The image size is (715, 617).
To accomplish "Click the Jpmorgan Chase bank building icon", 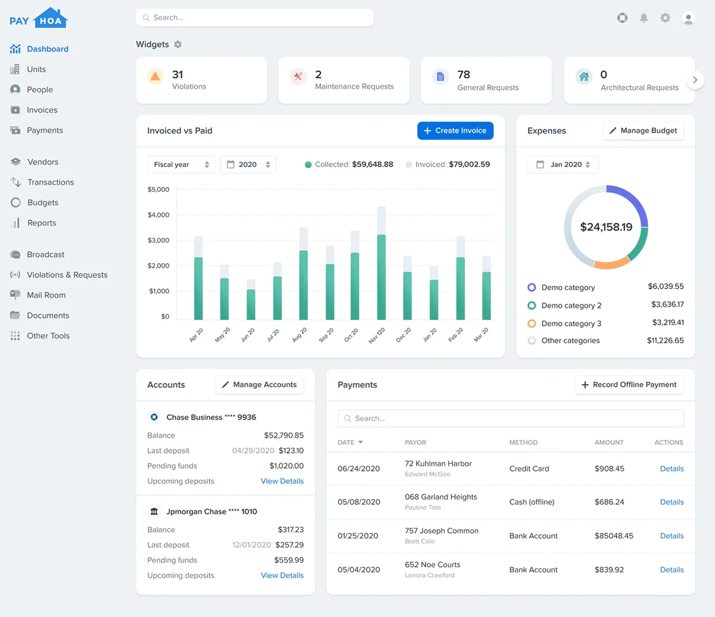I will click(154, 511).
